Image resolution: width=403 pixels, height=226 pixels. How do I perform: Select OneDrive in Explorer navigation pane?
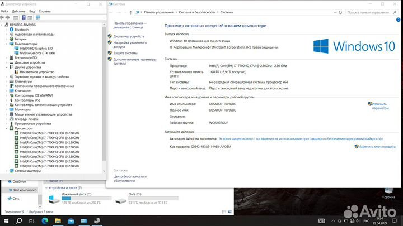[x=19, y=182]
